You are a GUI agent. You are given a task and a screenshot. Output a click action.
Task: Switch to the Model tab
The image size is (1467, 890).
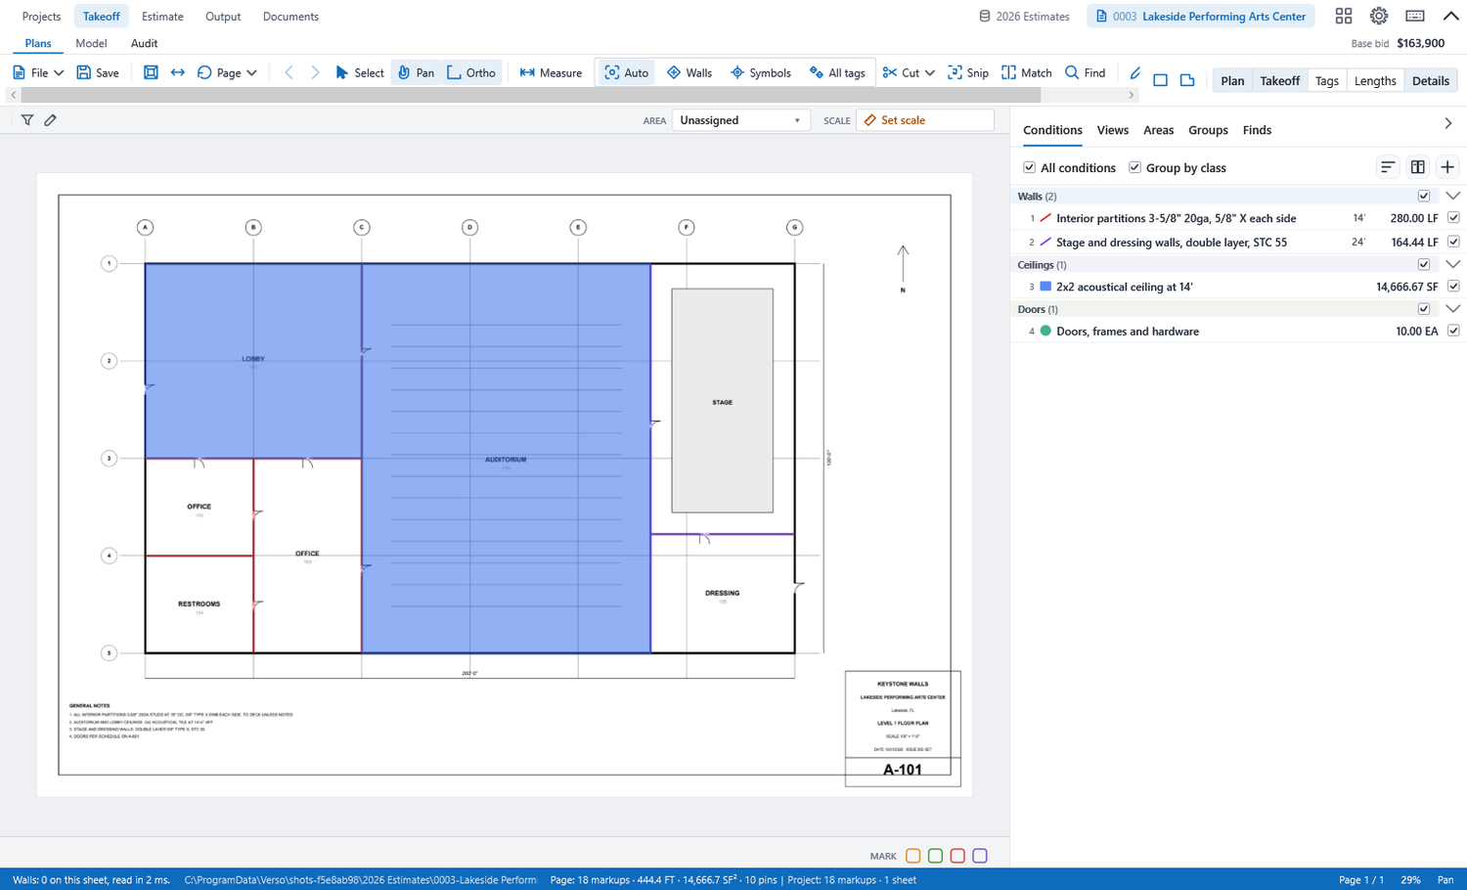coord(91,43)
